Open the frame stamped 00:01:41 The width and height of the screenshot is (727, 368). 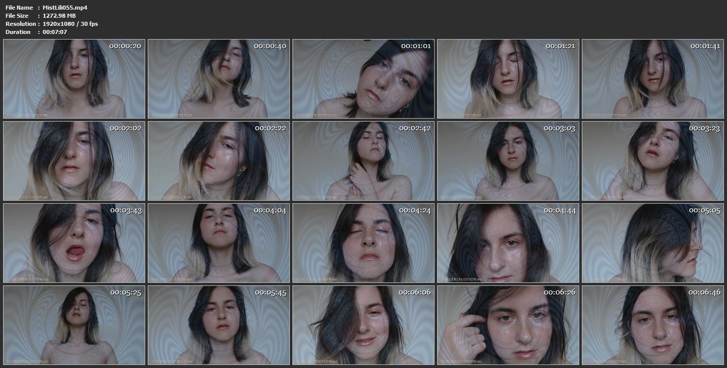pyautogui.click(x=653, y=79)
